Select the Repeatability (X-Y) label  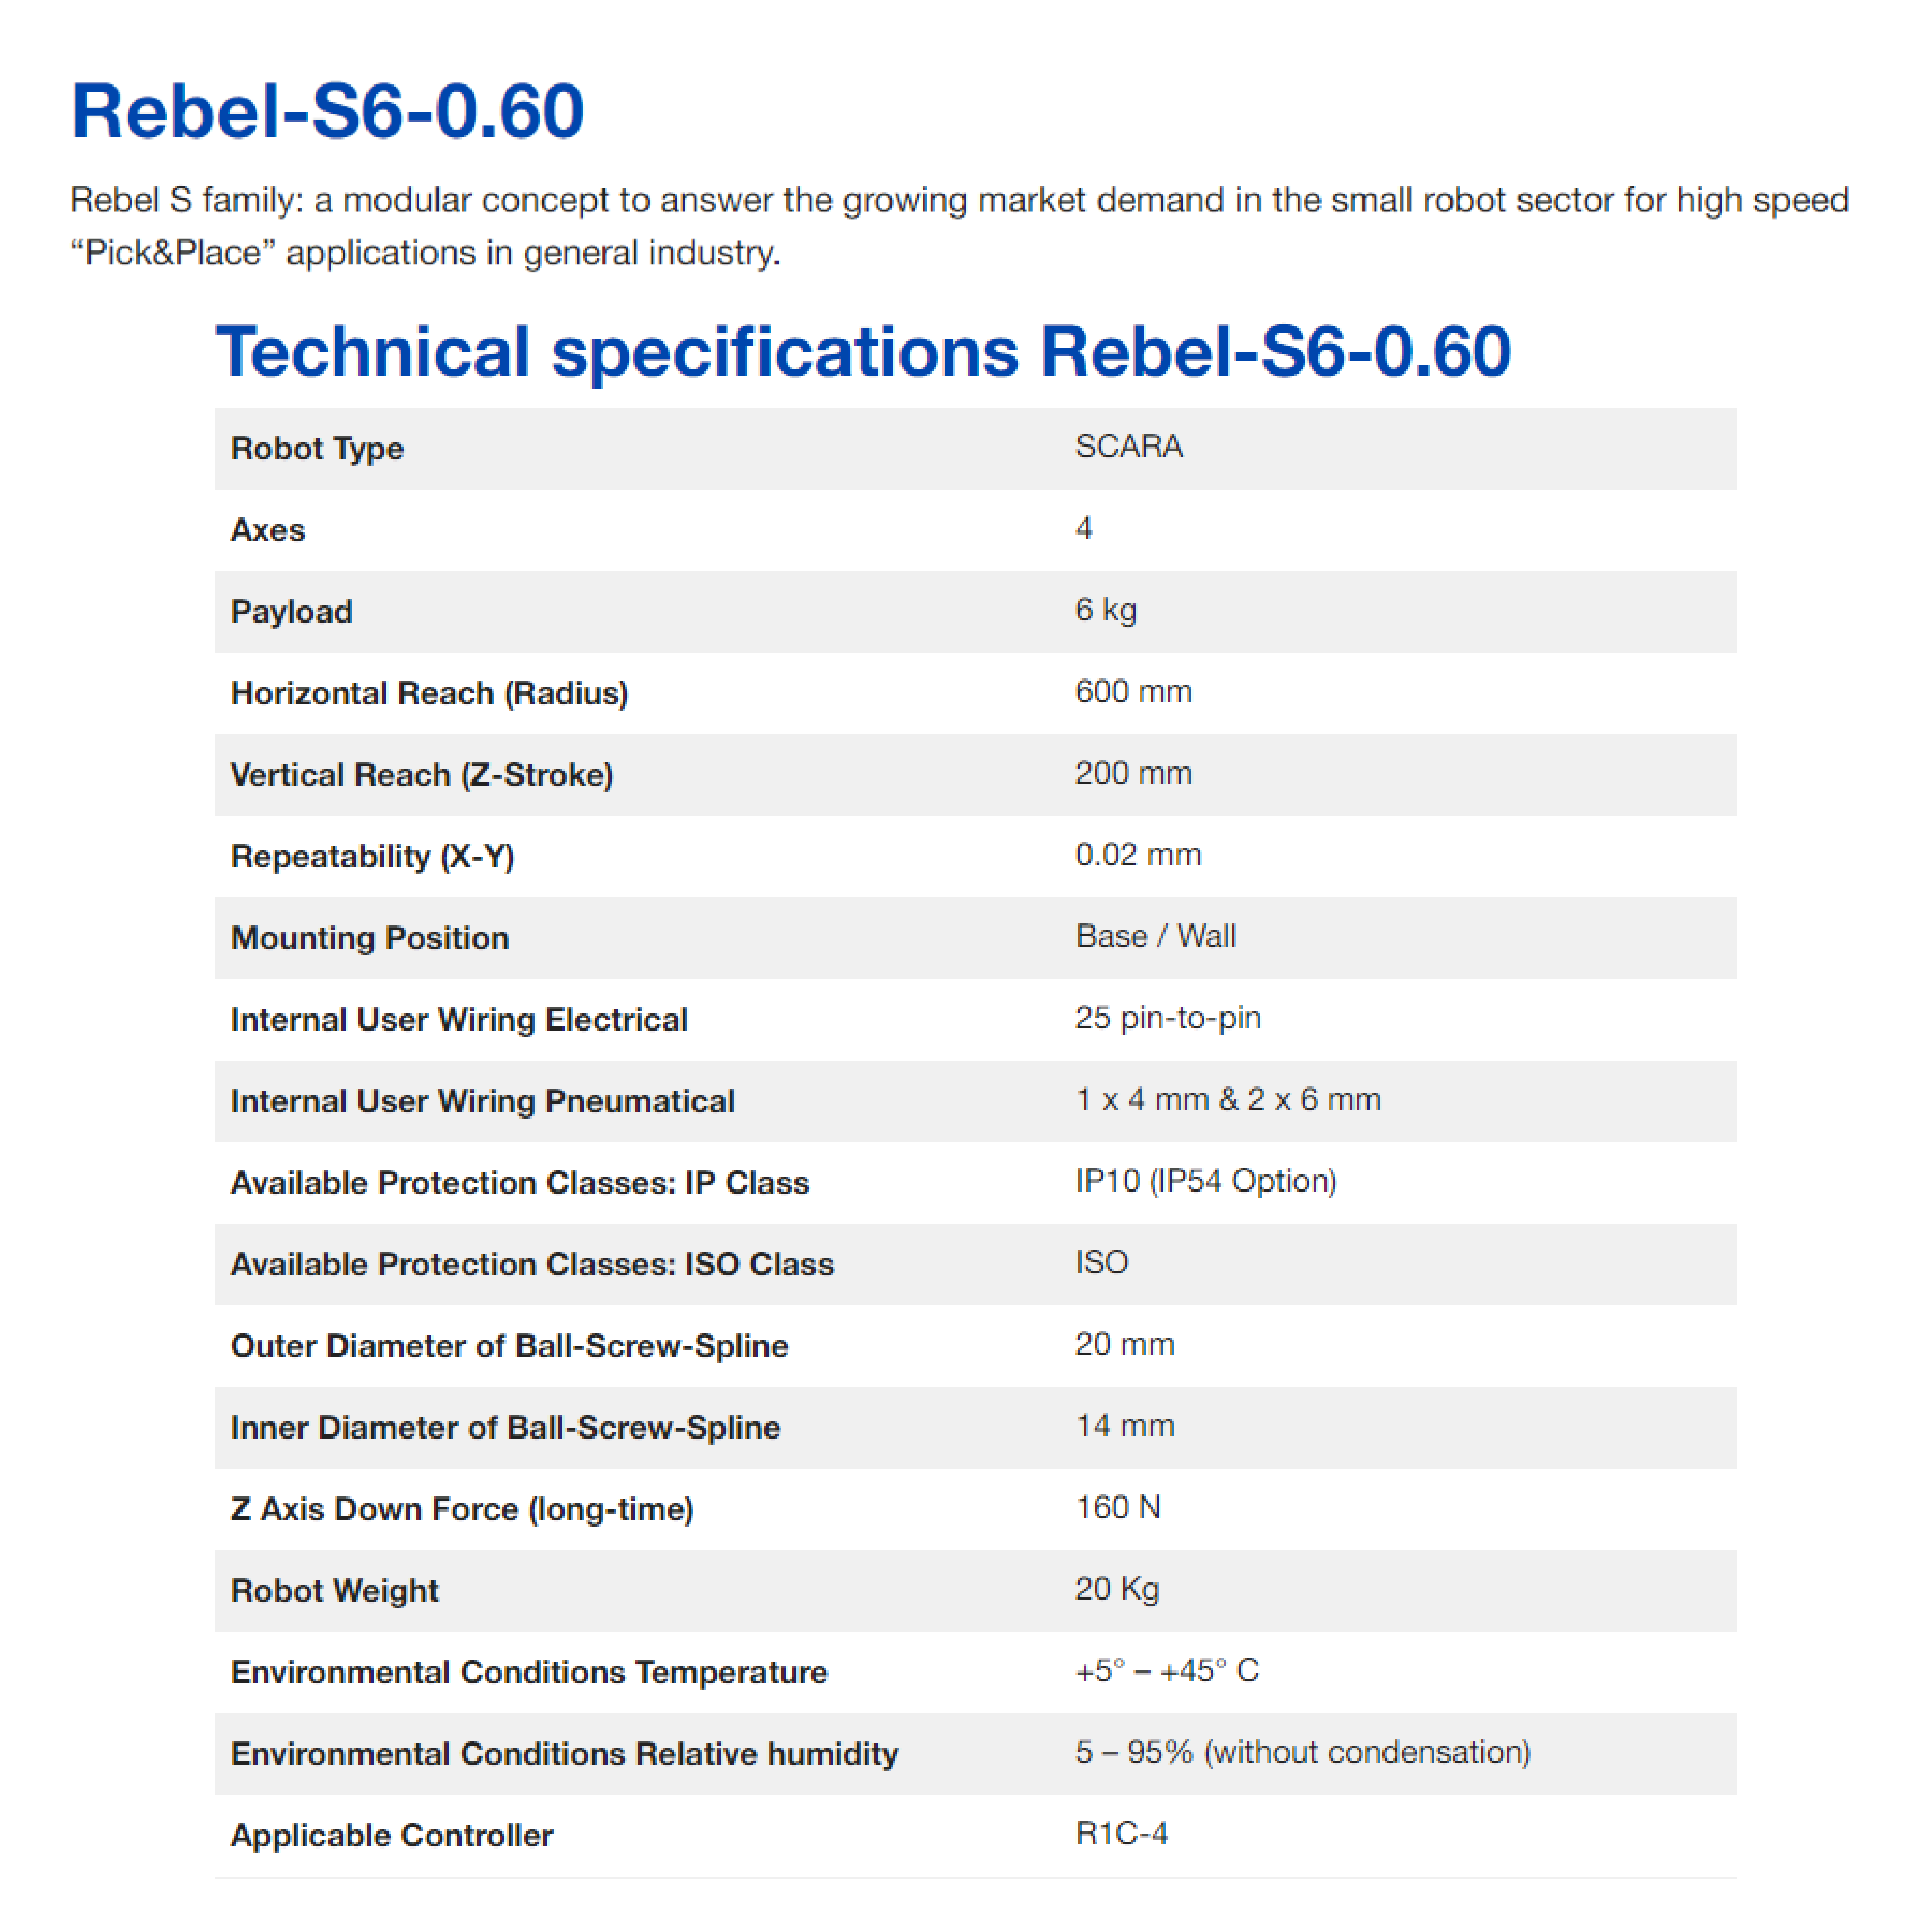coord(372,856)
